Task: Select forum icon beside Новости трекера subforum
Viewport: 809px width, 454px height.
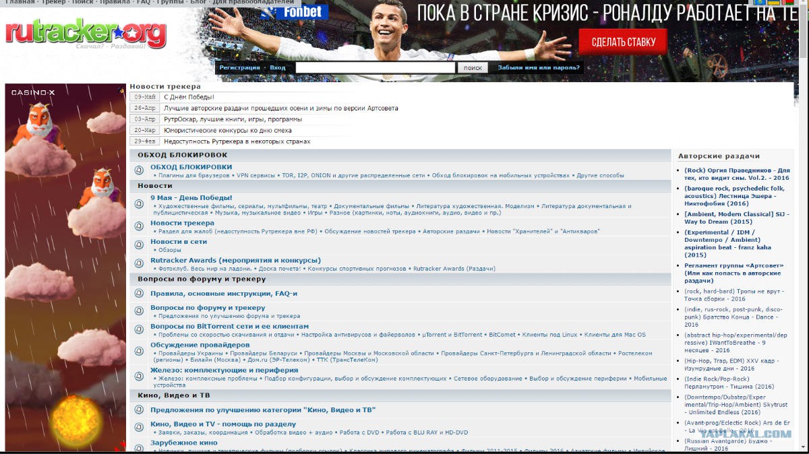Action: [140, 227]
